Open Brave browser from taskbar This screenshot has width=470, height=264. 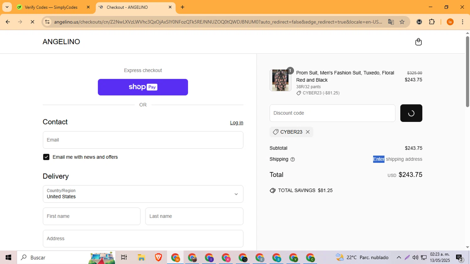158,257
